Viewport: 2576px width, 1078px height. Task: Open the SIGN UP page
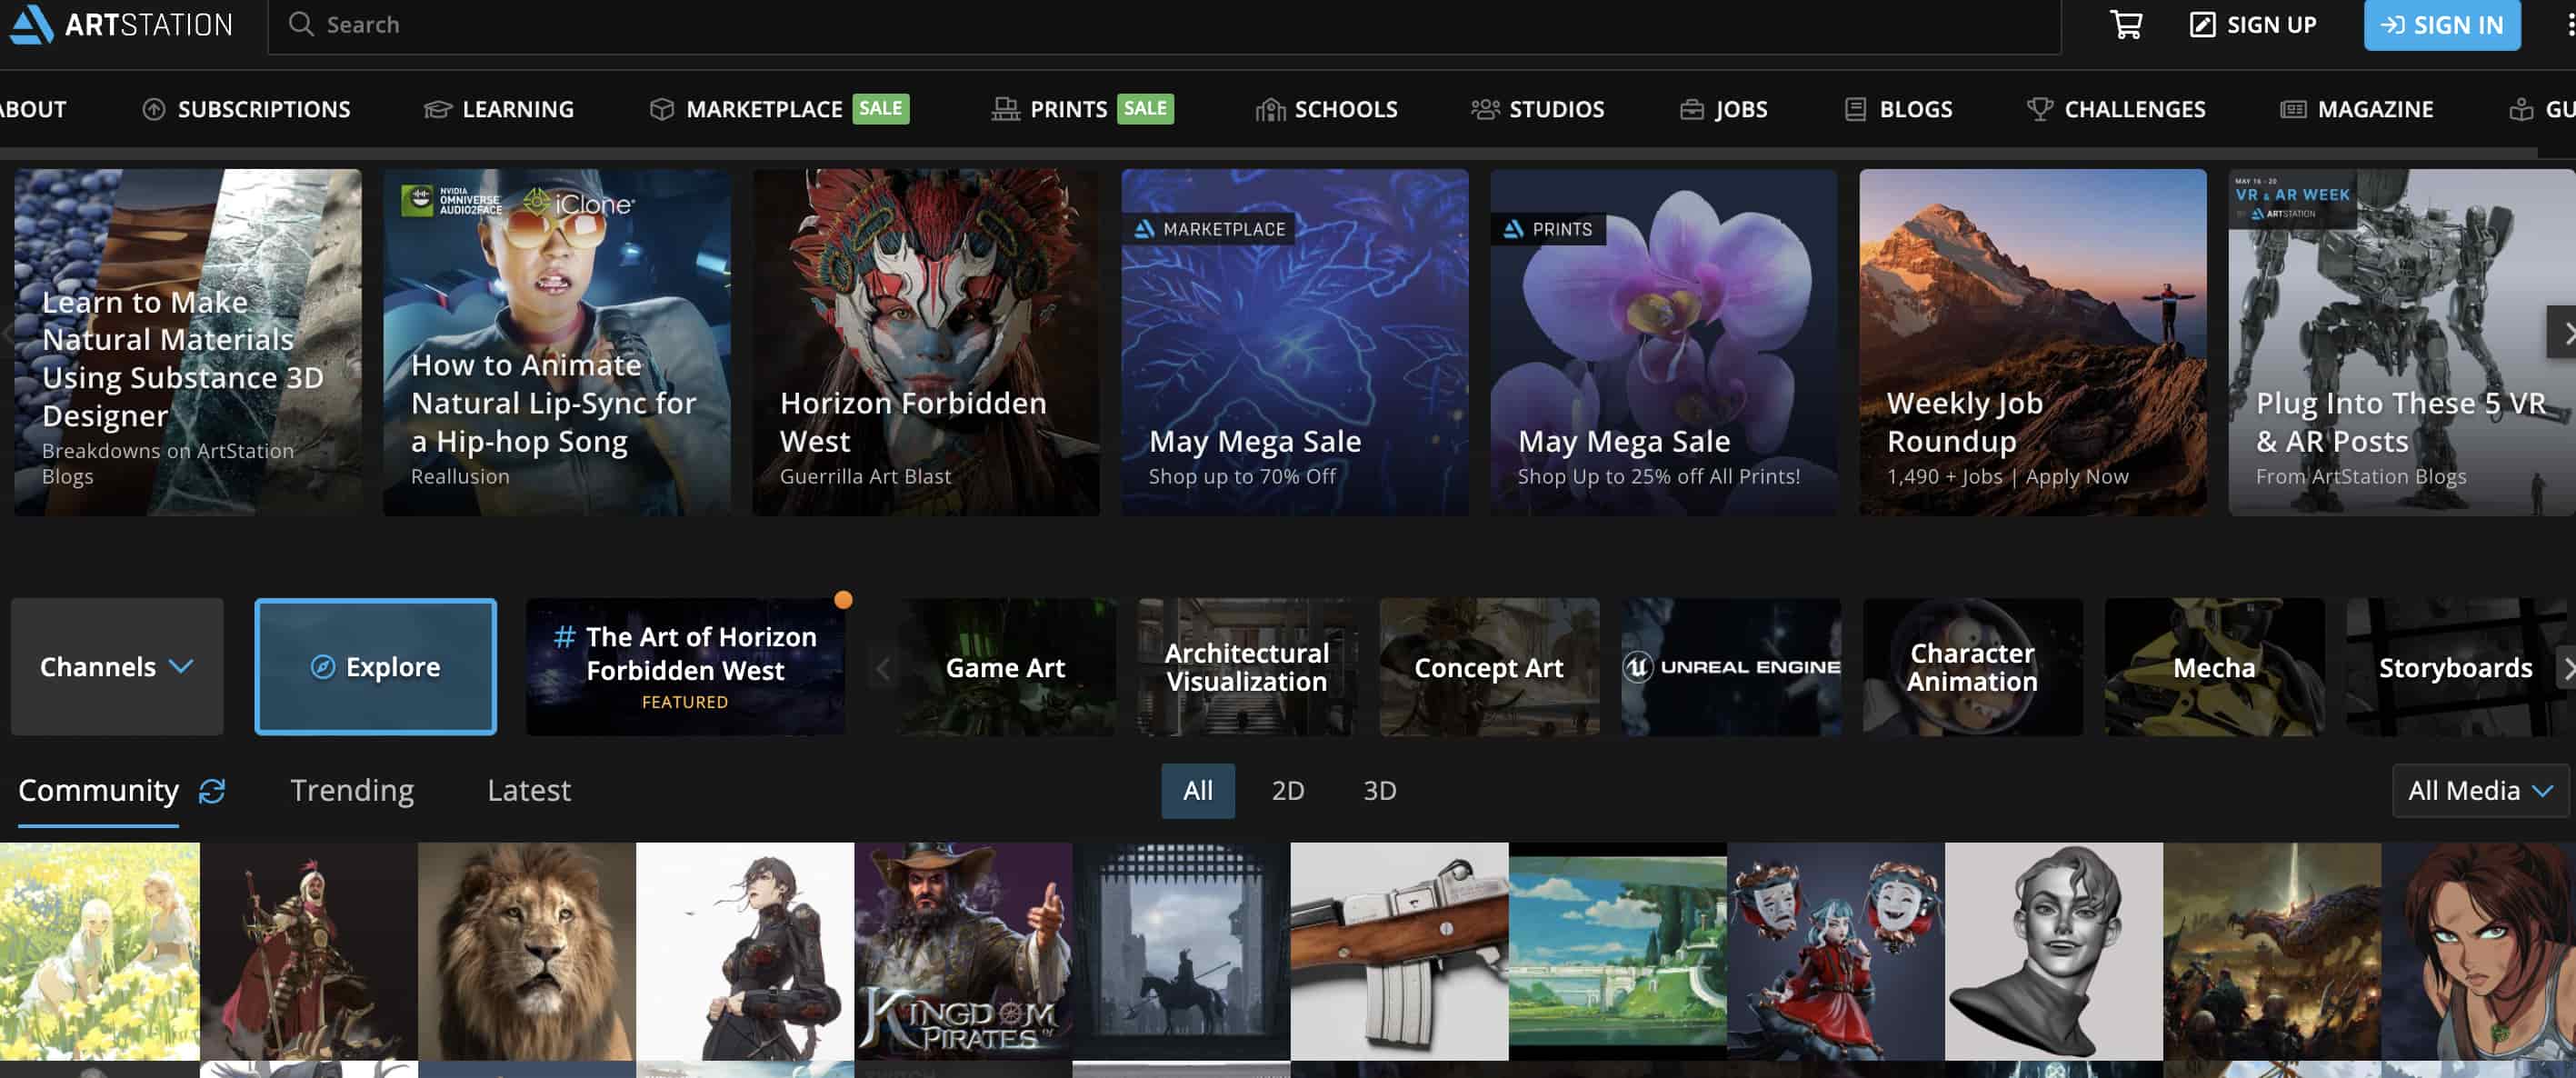pos(2252,24)
